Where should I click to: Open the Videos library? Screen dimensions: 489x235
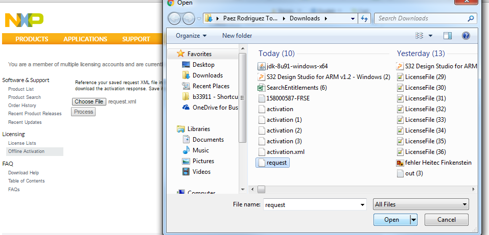197,171
